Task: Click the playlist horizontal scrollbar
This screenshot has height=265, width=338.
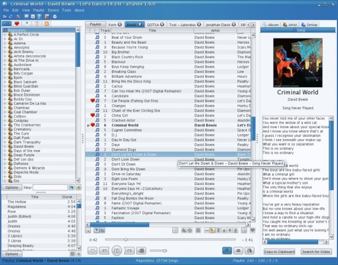Action: (168, 225)
